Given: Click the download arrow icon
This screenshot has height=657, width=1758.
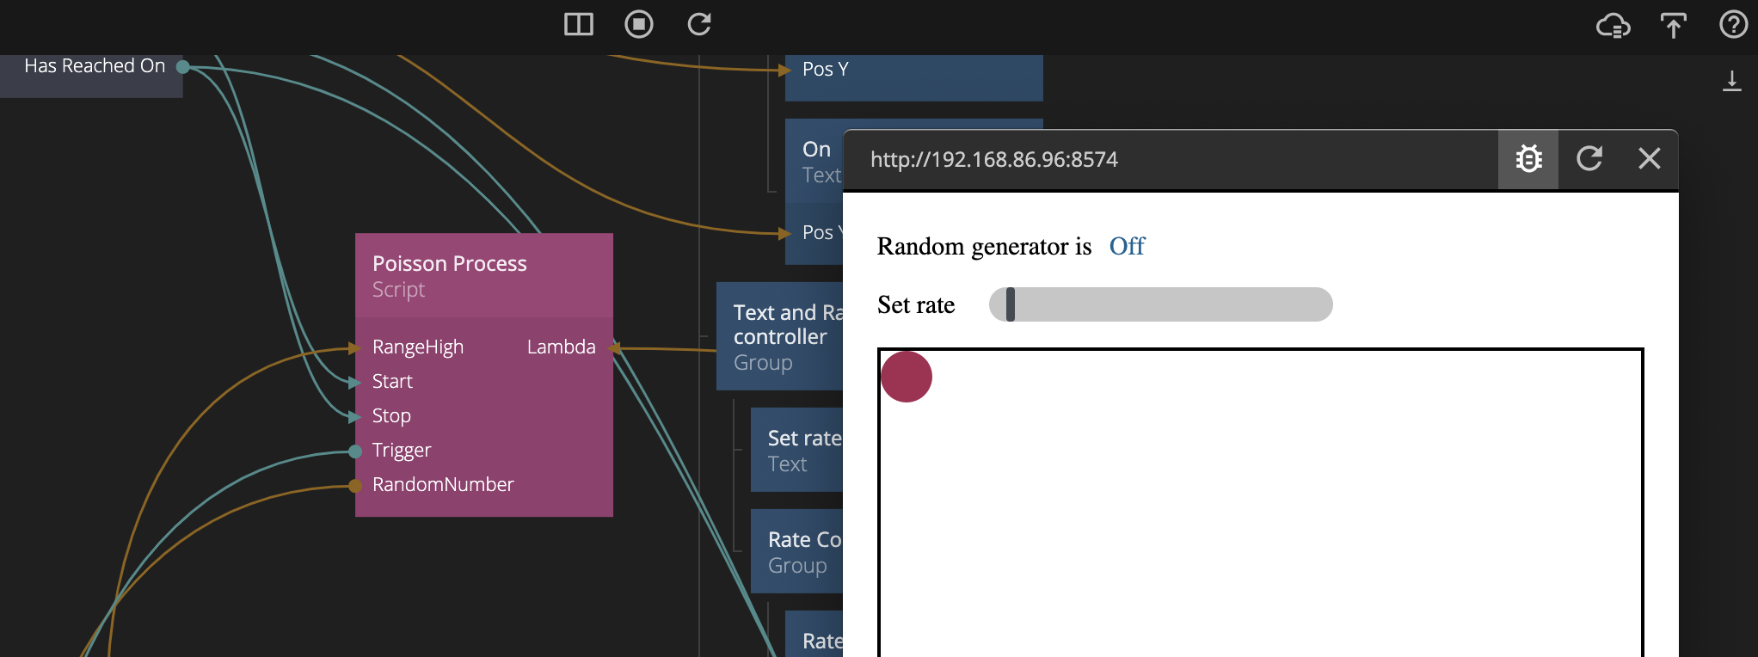Looking at the screenshot, I should pyautogui.click(x=1732, y=81).
